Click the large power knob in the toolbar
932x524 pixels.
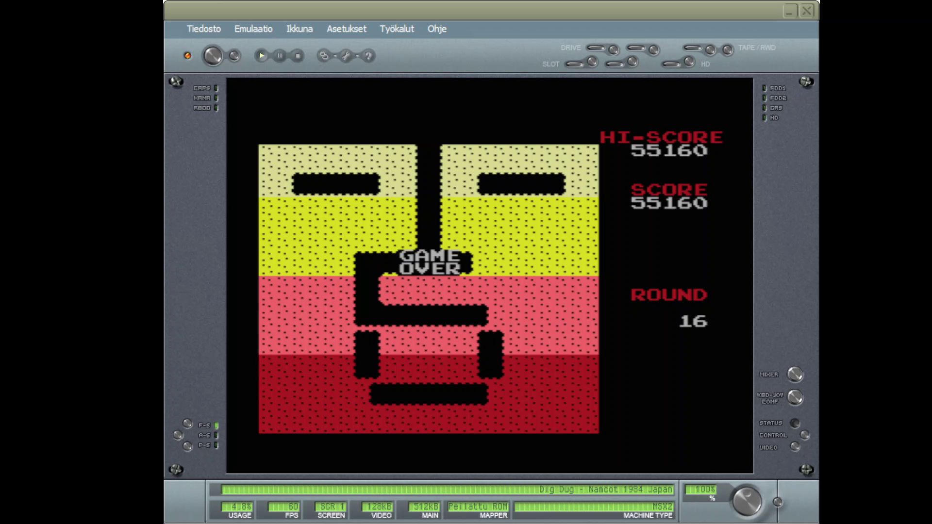213,56
